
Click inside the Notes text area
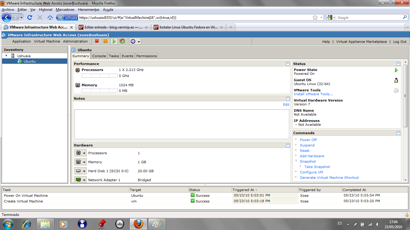pyautogui.click(x=182, y=124)
